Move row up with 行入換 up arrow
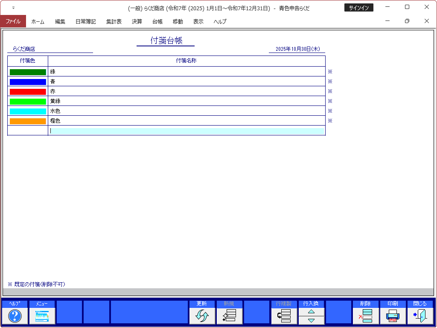The height and width of the screenshot is (328, 437). pos(312,312)
